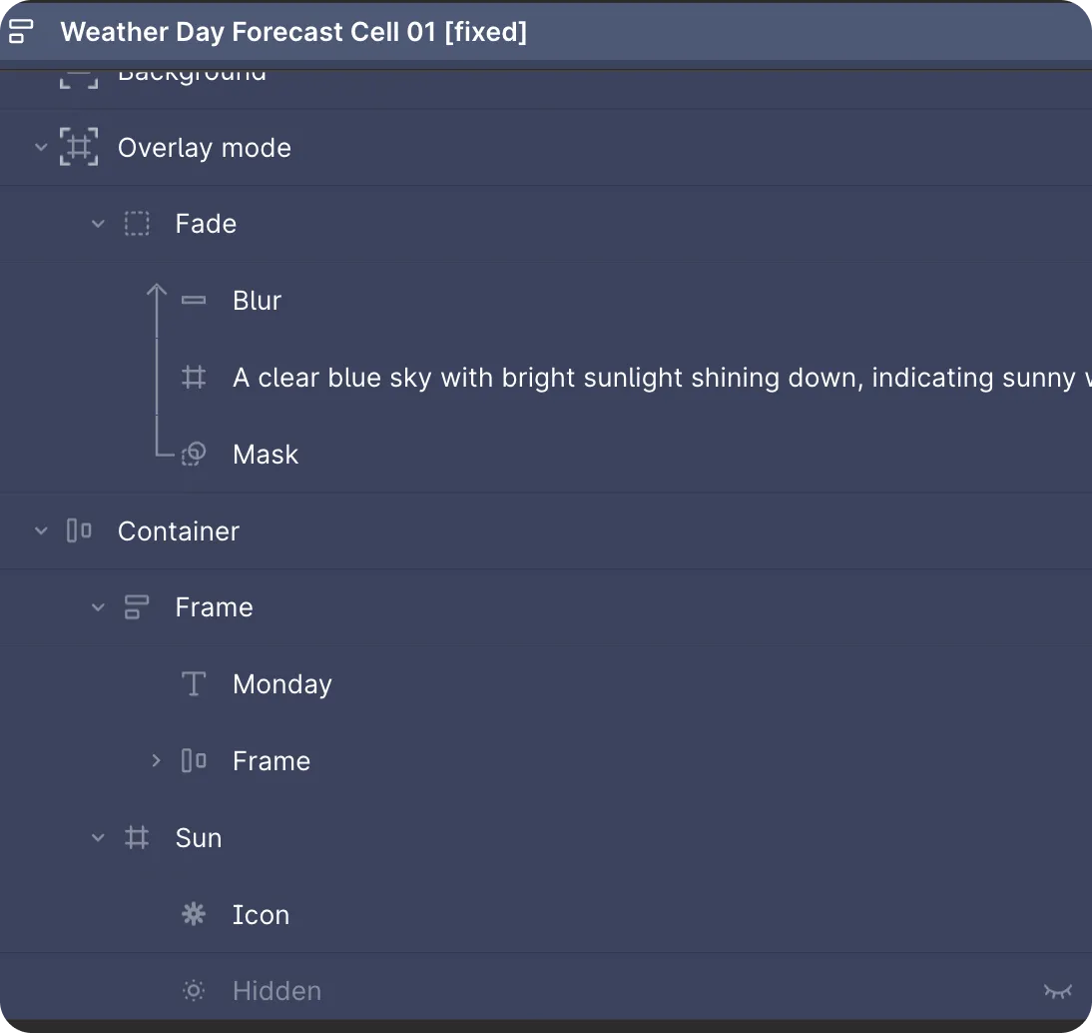The height and width of the screenshot is (1033, 1092).
Task: Select the Background layer
Action: click(192, 72)
